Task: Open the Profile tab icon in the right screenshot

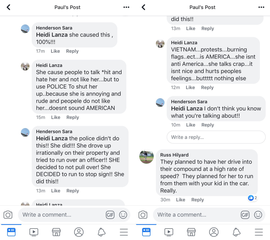Action: [x=214, y=232]
